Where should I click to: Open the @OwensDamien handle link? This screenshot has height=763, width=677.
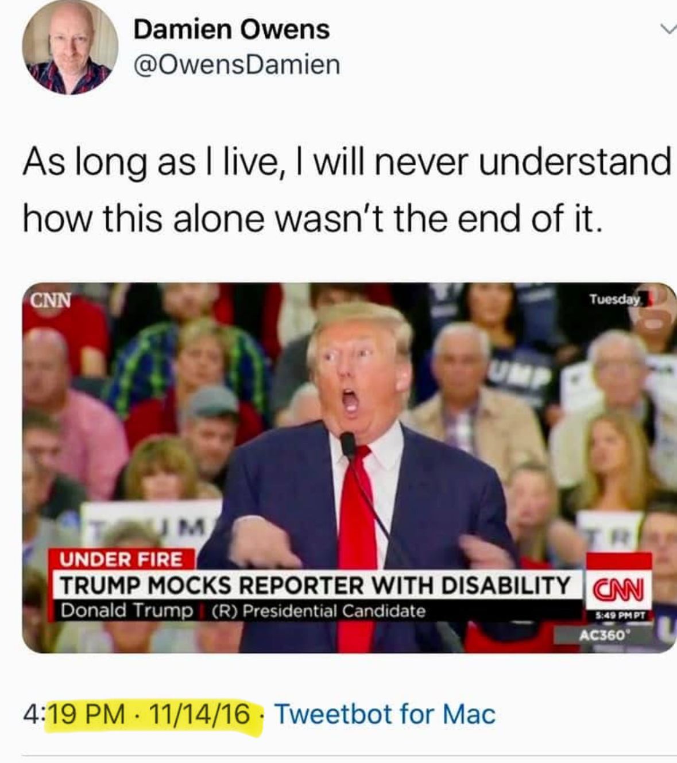pos(237,64)
